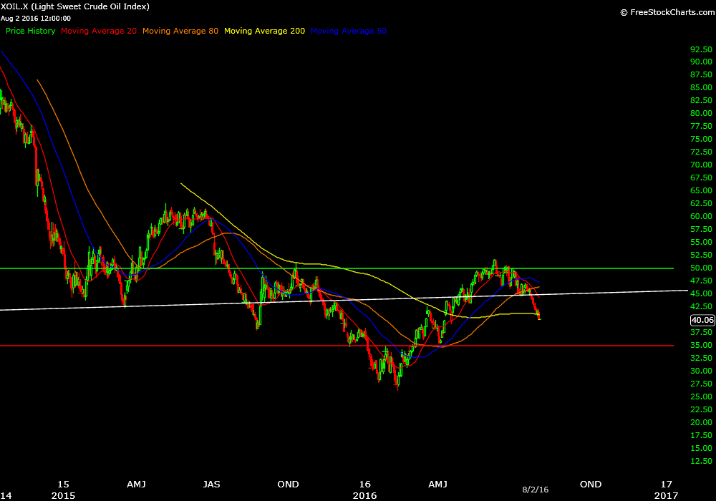Click the Price History legend label
The width and height of the screenshot is (716, 501).
click(x=30, y=31)
